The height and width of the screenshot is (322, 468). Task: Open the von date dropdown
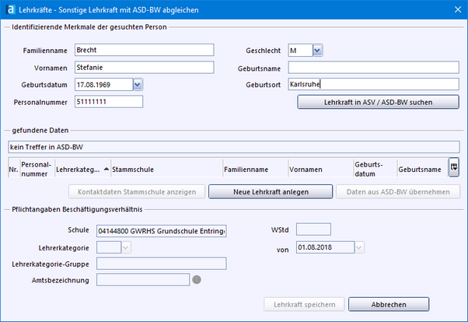point(359,247)
